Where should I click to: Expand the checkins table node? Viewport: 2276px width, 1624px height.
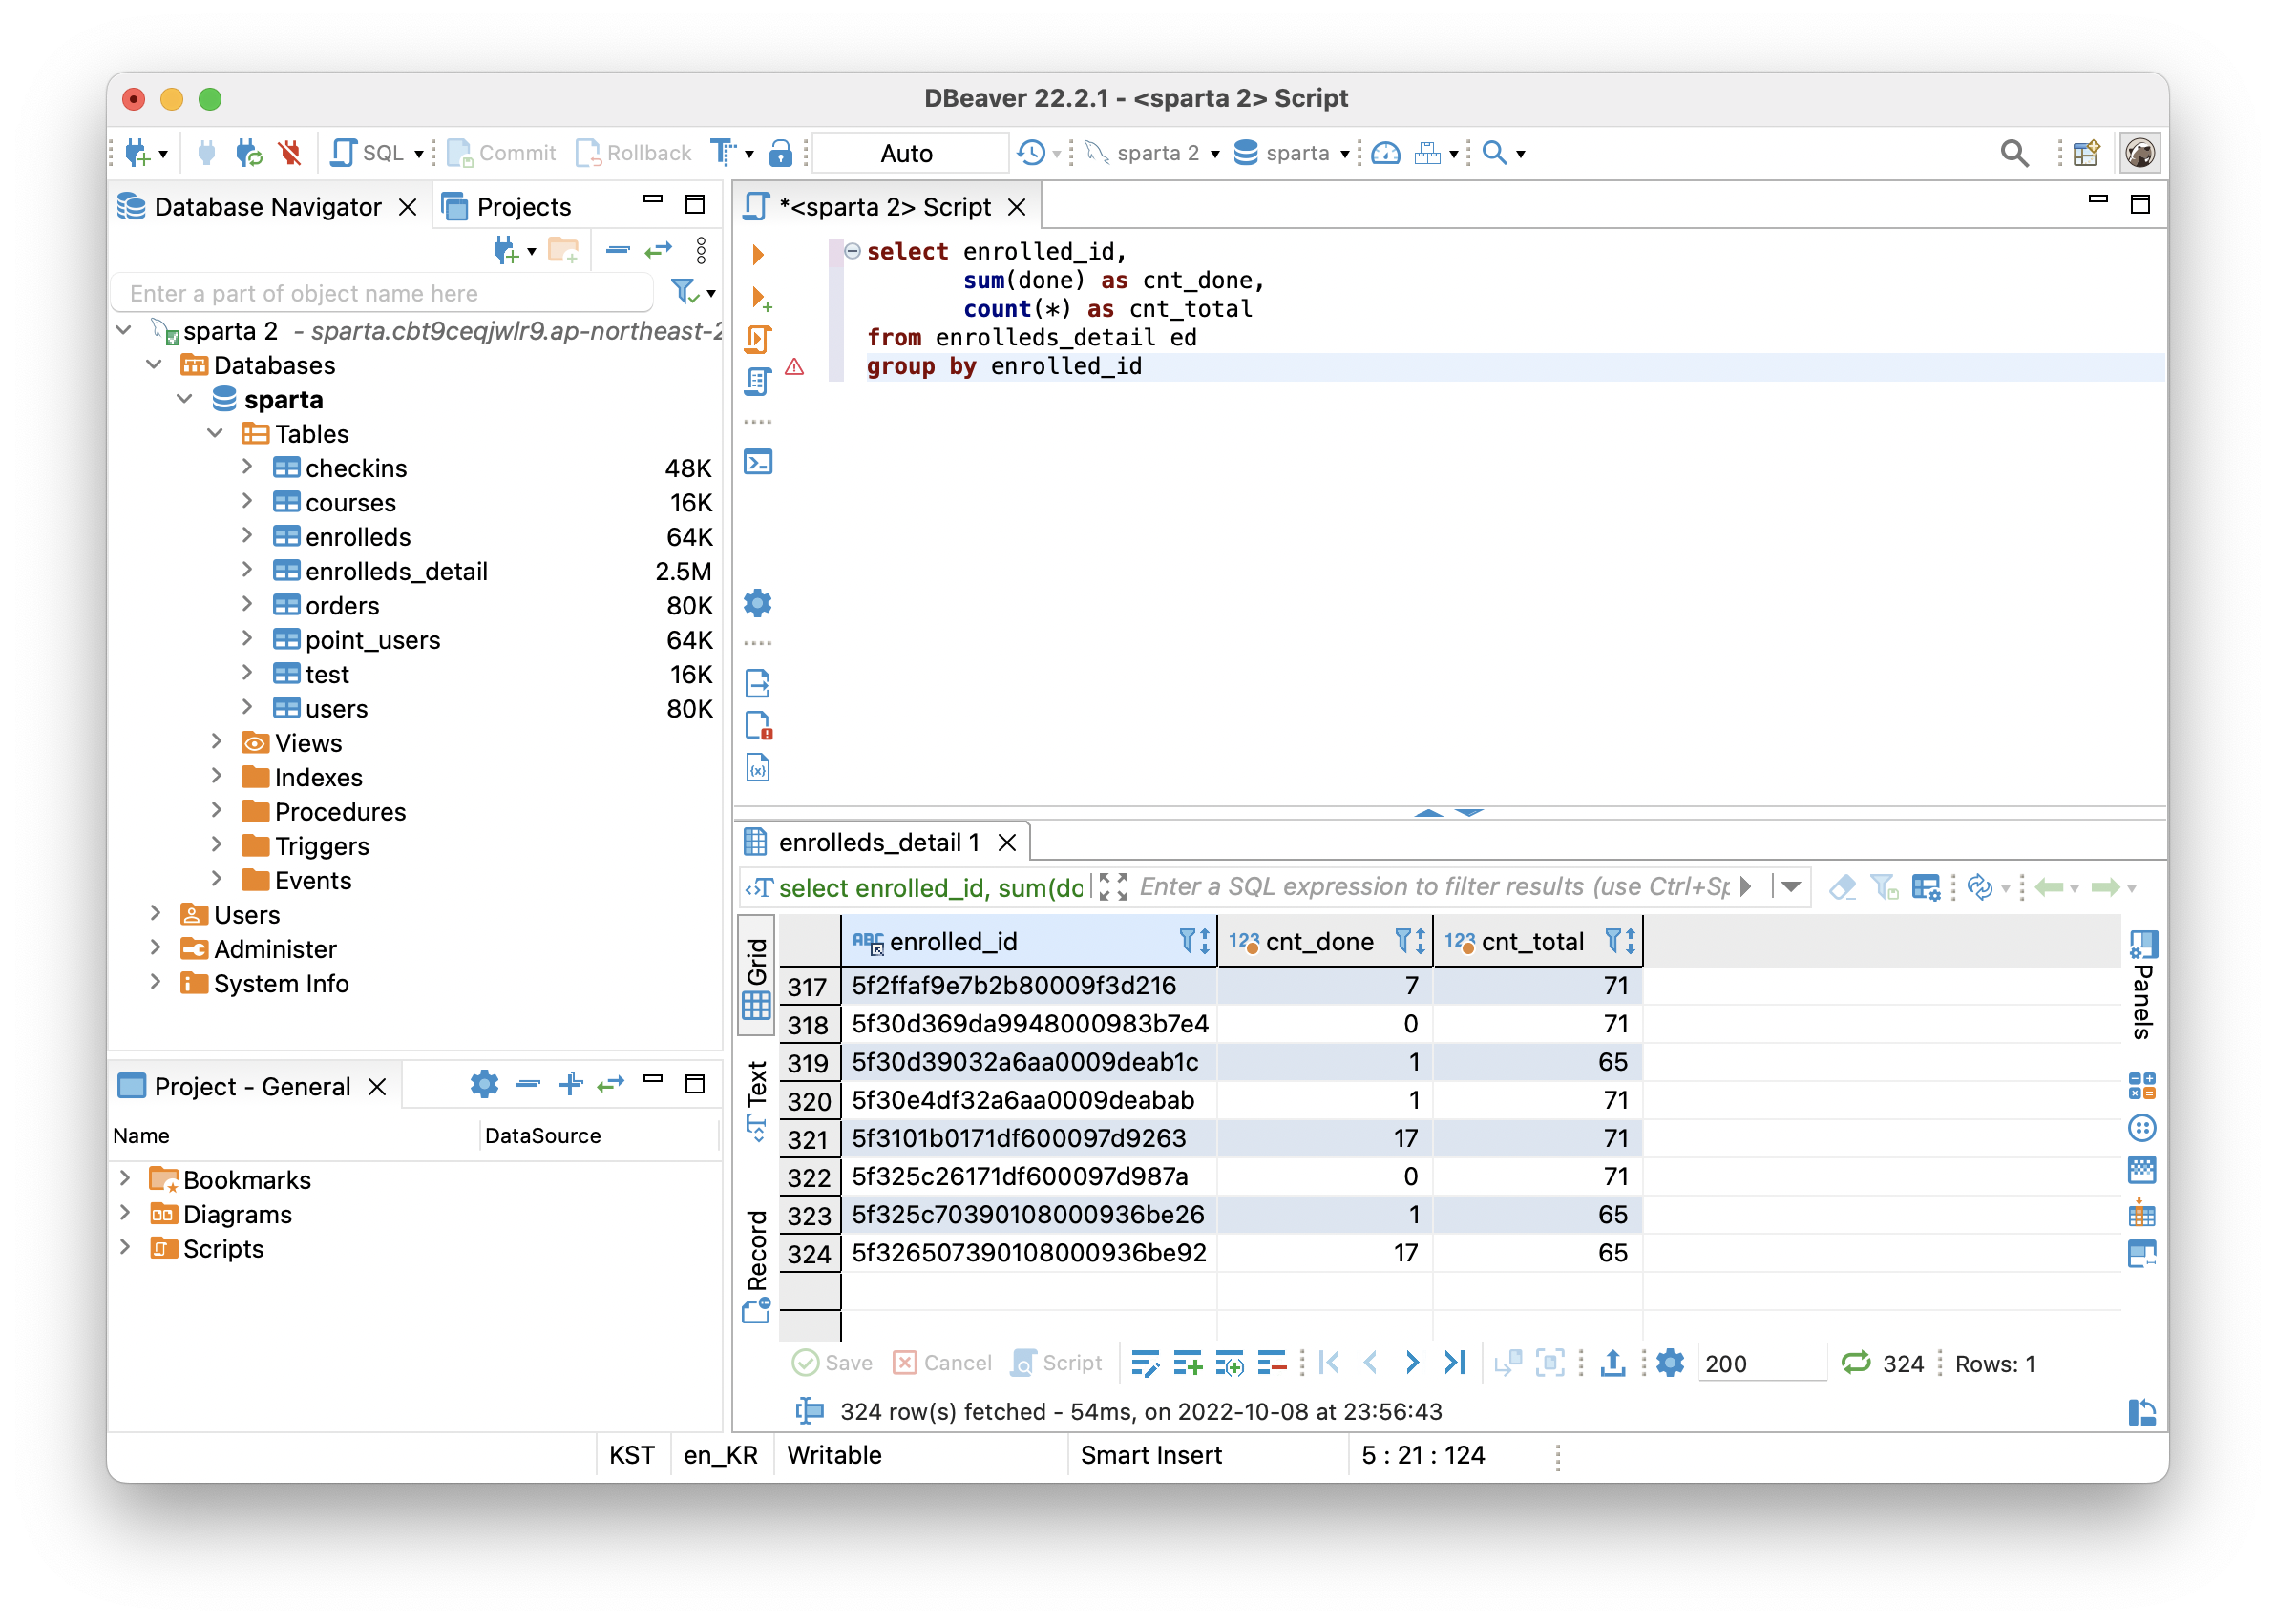[x=247, y=467]
